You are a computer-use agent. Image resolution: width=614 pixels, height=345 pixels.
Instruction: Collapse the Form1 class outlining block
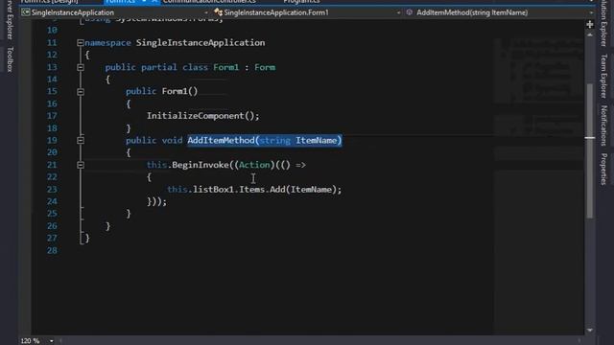coord(81,67)
